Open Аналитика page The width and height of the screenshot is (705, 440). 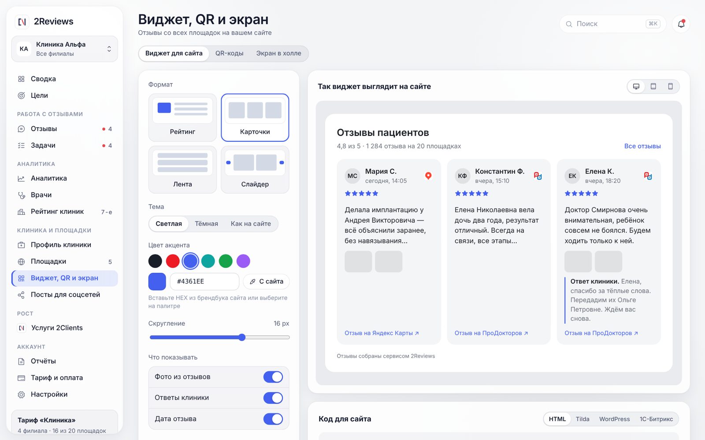[x=64, y=178]
